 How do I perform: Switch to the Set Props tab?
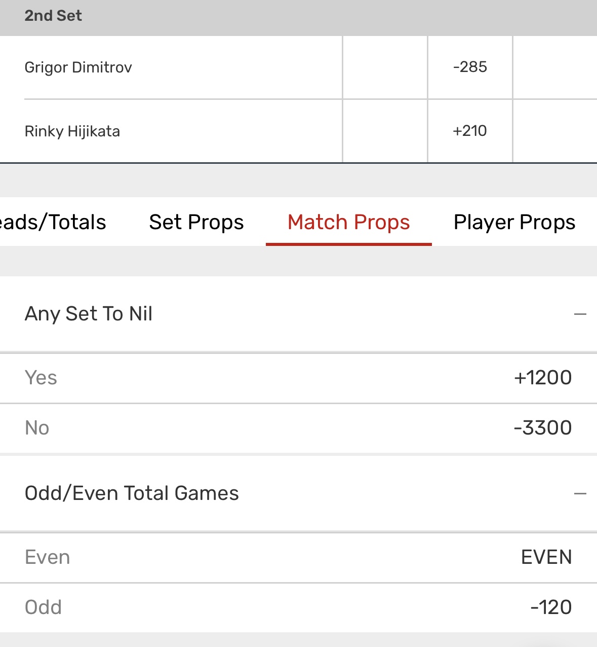tap(196, 222)
